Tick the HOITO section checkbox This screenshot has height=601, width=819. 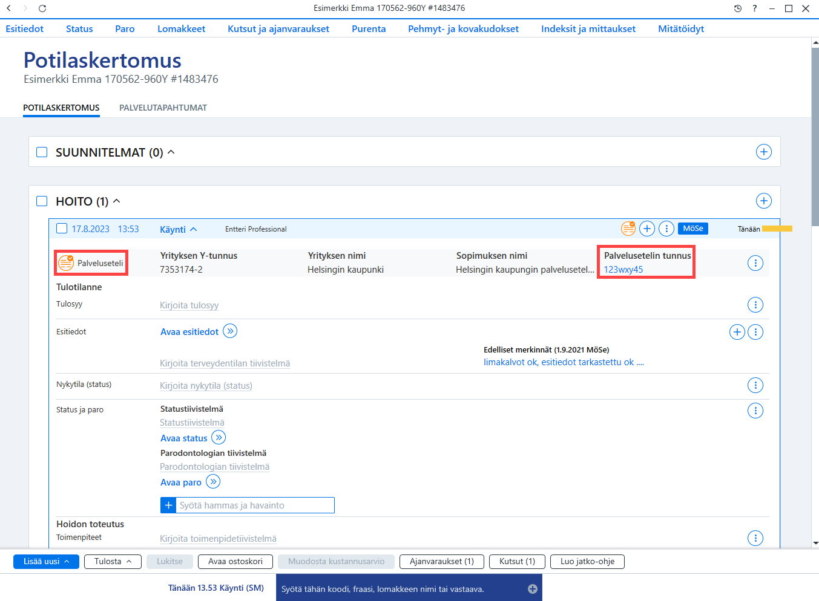(42, 201)
